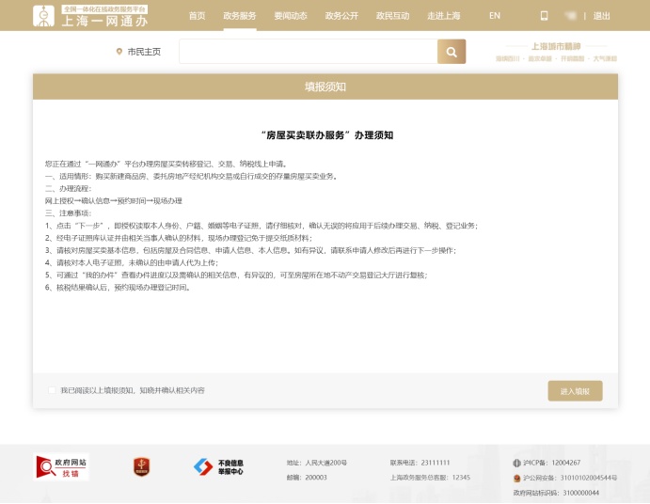Screen dimensions: 650x504
Task: Open the 市民主页 link
Action: tap(144, 52)
